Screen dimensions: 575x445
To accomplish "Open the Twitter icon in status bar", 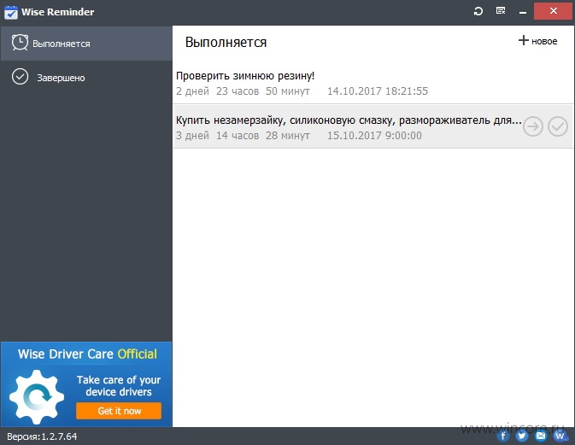I will (x=521, y=436).
